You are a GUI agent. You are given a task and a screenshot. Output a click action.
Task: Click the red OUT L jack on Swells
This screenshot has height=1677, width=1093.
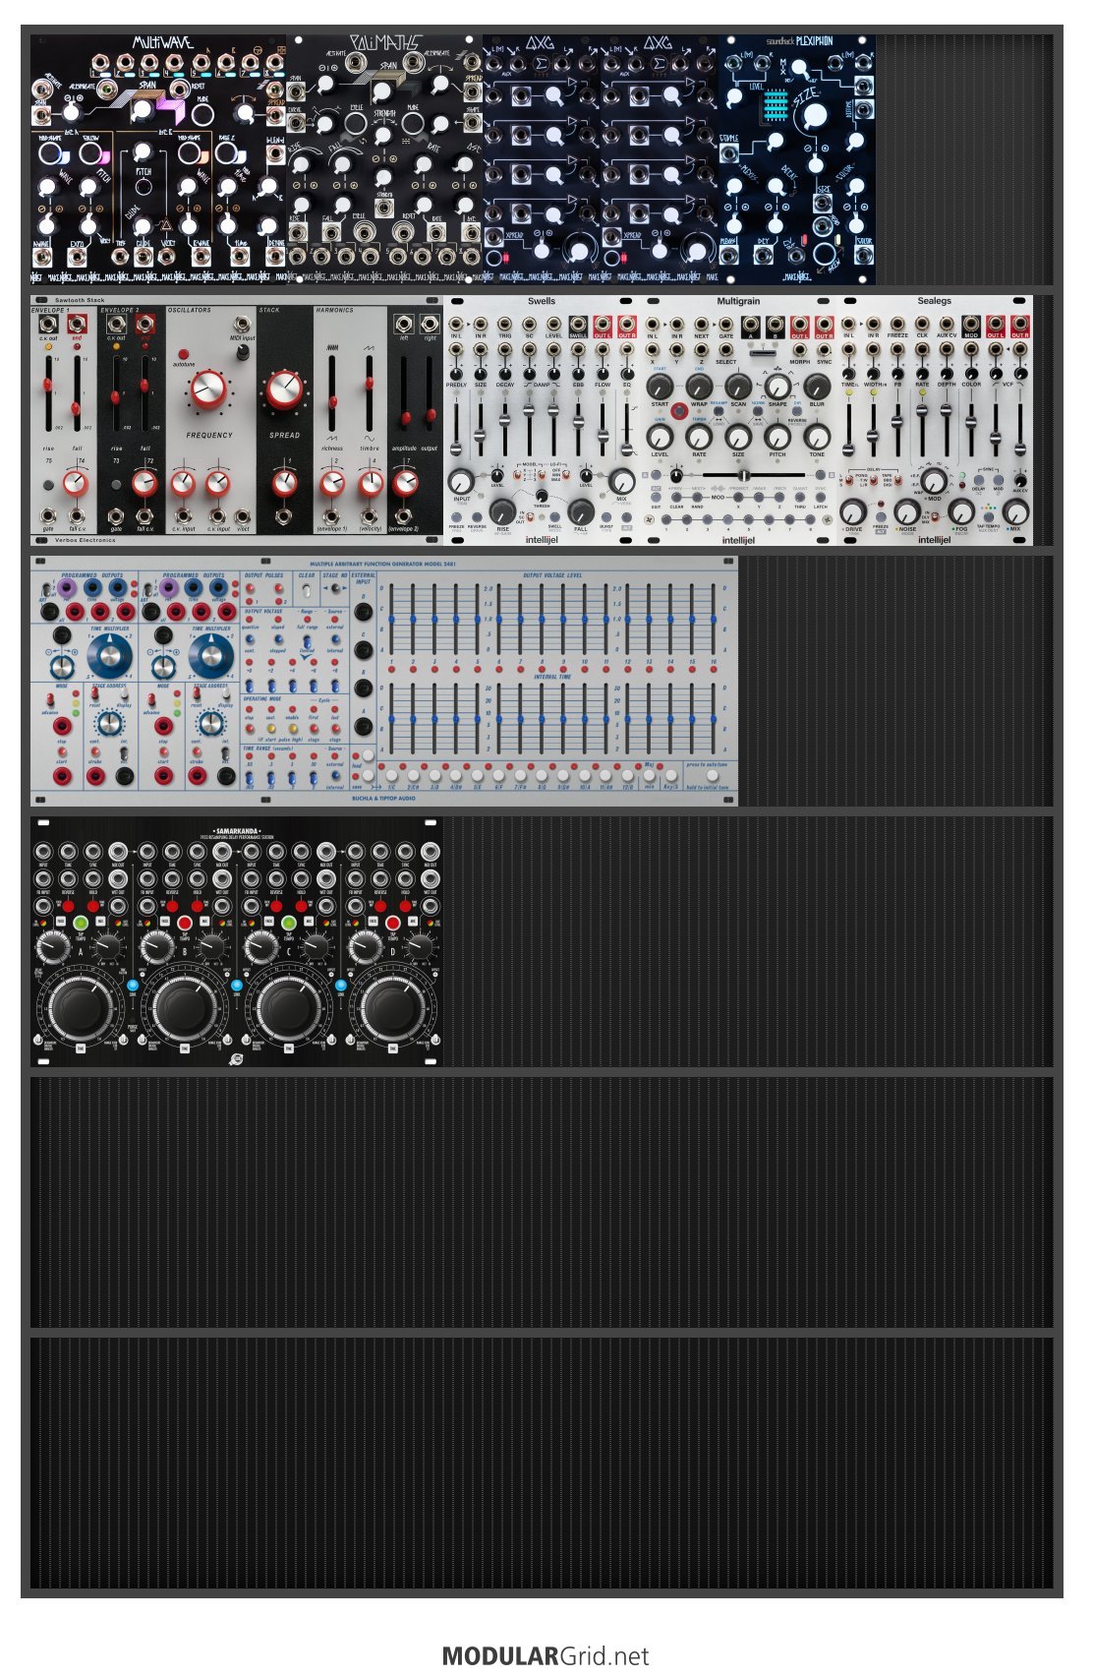click(x=603, y=324)
